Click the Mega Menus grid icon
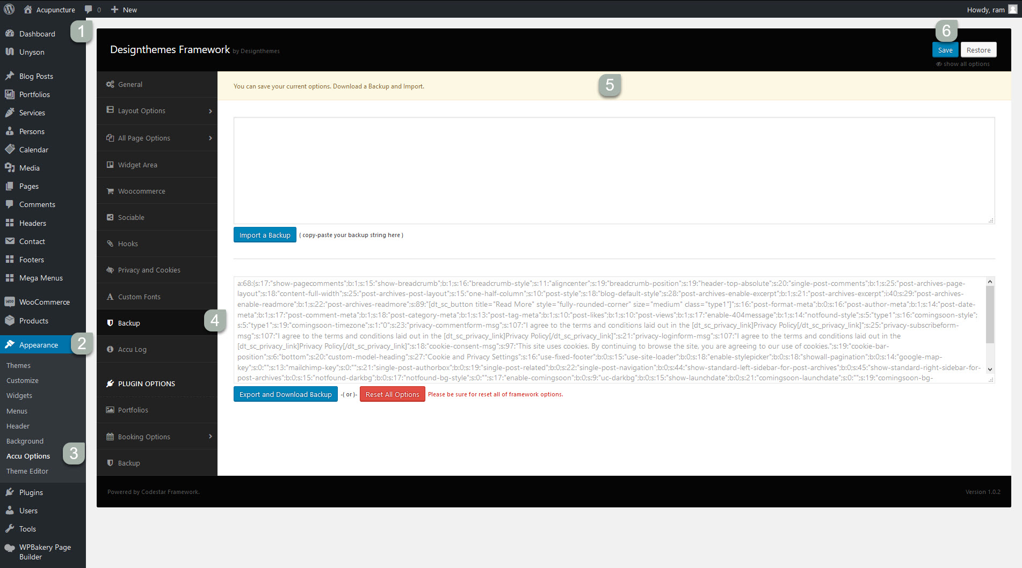 click(10, 278)
